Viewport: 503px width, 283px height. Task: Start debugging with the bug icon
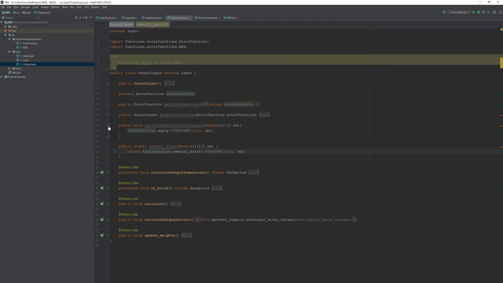[x=478, y=12]
